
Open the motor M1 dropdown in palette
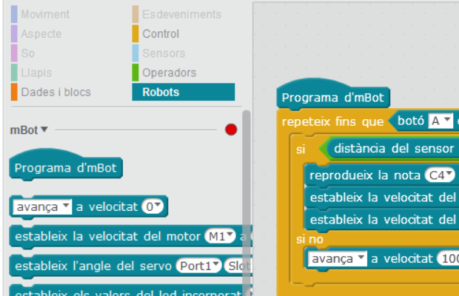(x=220, y=236)
